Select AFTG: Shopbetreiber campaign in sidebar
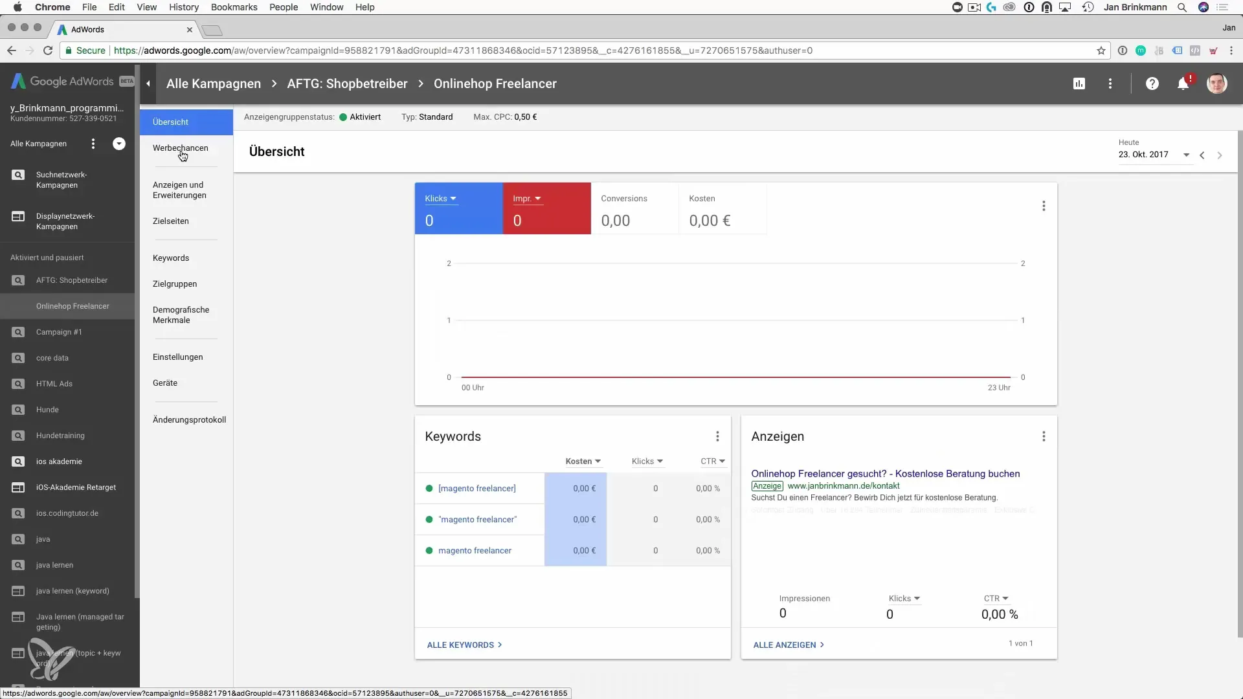 (x=72, y=280)
